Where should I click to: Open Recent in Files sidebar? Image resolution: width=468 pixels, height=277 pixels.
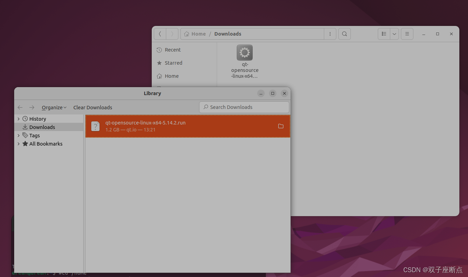(184, 50)
